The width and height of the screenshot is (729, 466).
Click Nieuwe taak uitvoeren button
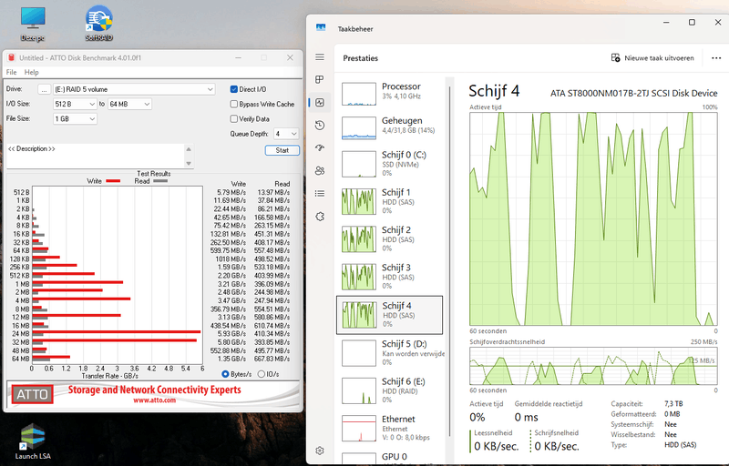point(652,58)
